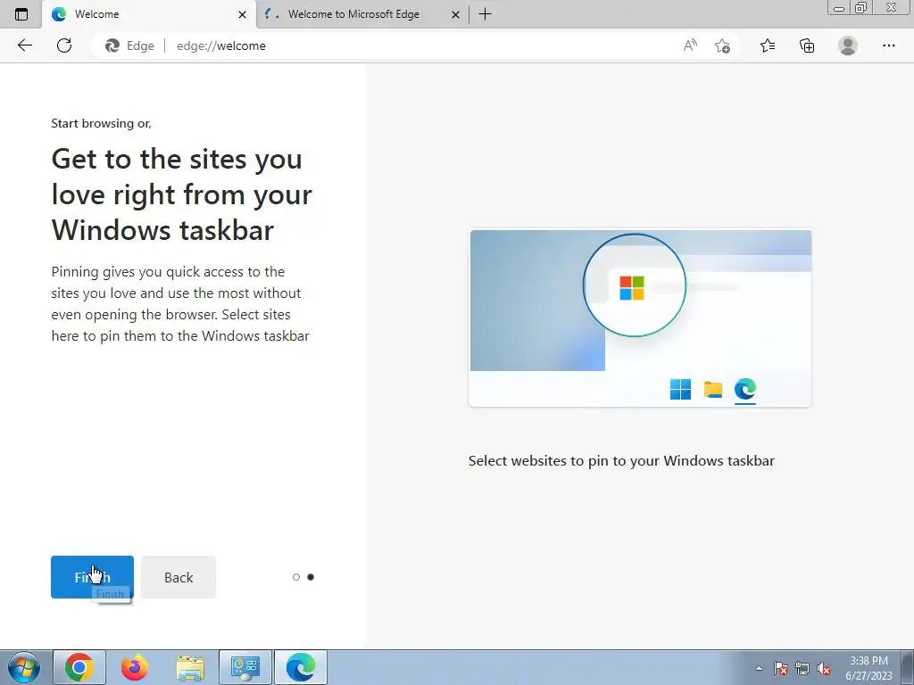Click the Back button
This screenshot has width=914, height=685.
pyautogui.click(x=179, y=577)
